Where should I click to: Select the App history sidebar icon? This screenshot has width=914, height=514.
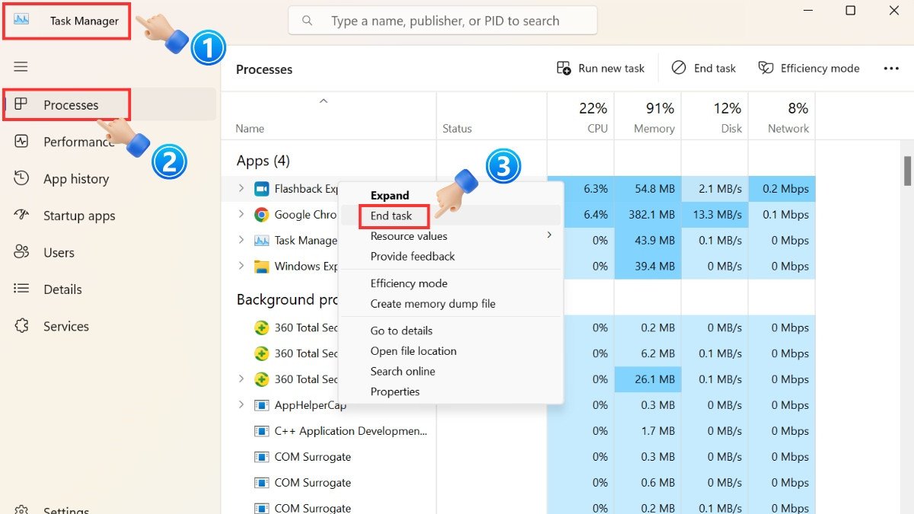21,178
